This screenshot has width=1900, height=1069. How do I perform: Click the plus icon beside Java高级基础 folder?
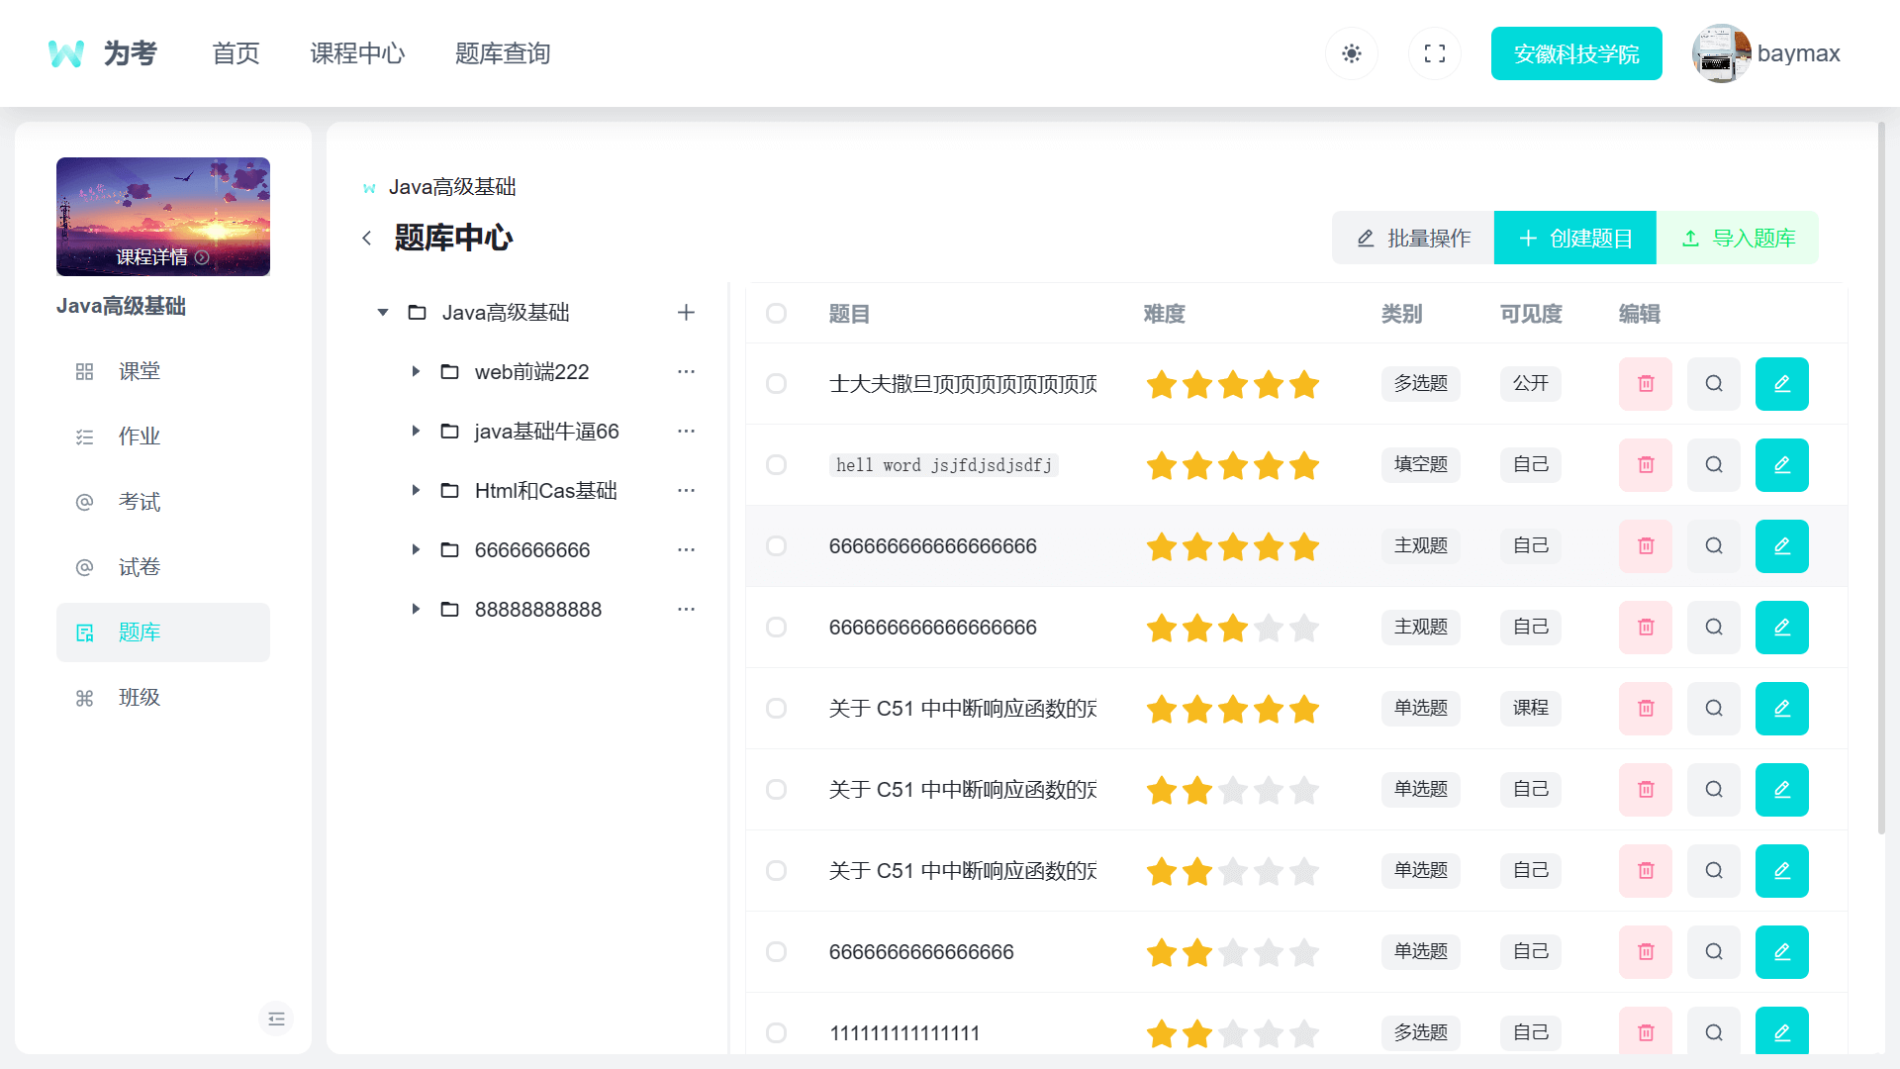(x=686, y=313)
